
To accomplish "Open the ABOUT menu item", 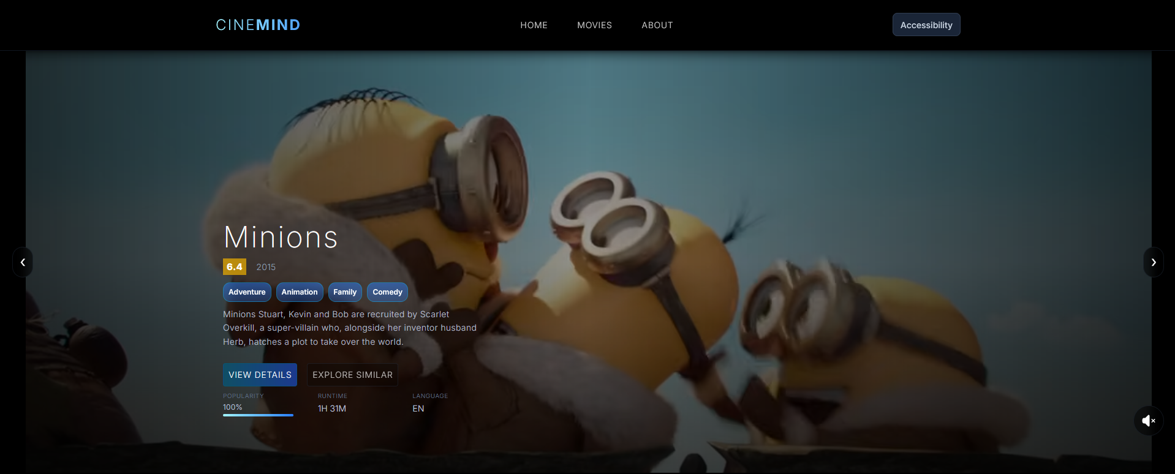I will click(657, 25).
